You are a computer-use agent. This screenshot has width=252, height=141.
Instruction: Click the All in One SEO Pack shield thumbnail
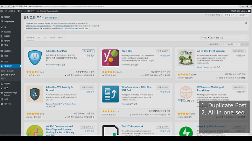click(35, 58)
